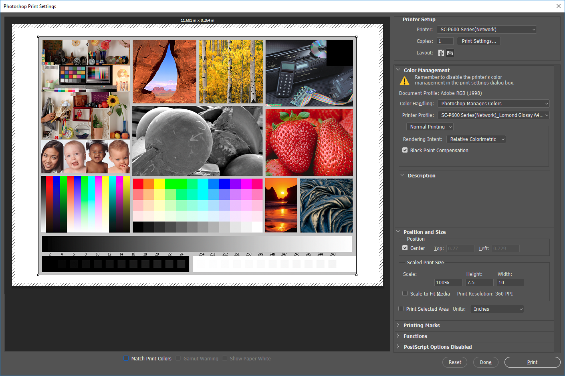Toggle Show Paper White on
The image size is (565, 376).
point(225,358)
